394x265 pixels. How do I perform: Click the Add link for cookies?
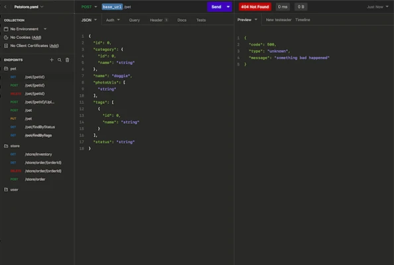click(x=36, y=37)
